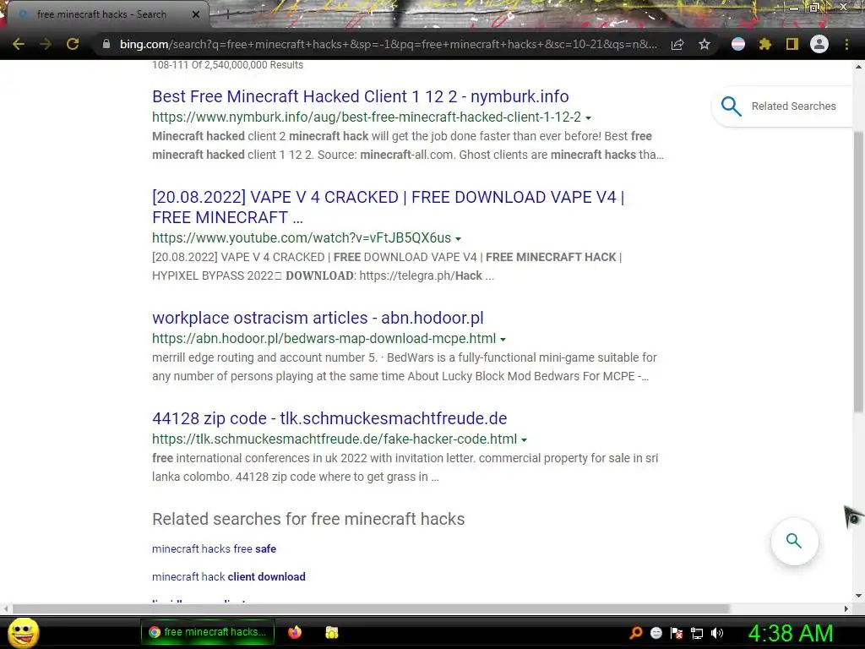
Task: Open VAPE V 4 CRACKED result title
Action: [389, 207]
